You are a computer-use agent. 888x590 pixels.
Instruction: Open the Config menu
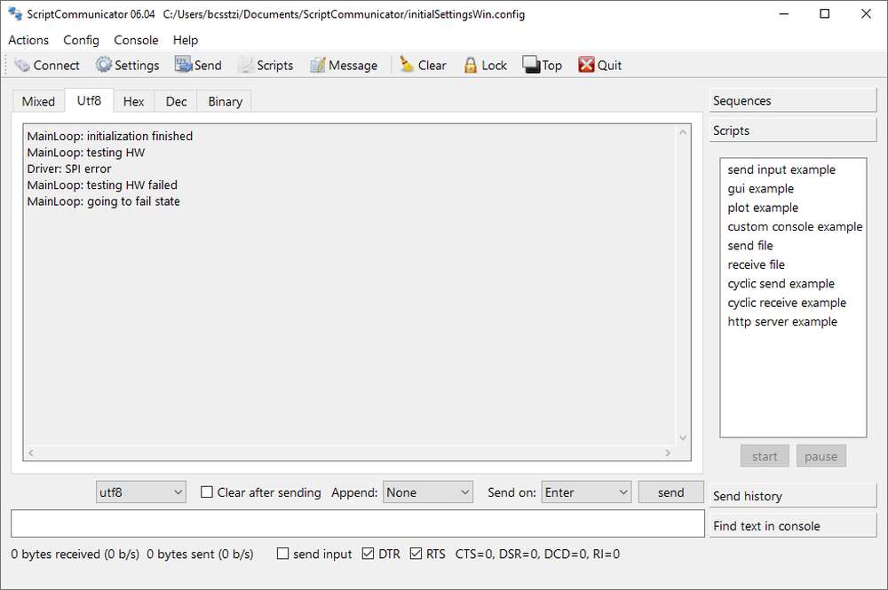[x=81, y=40]
